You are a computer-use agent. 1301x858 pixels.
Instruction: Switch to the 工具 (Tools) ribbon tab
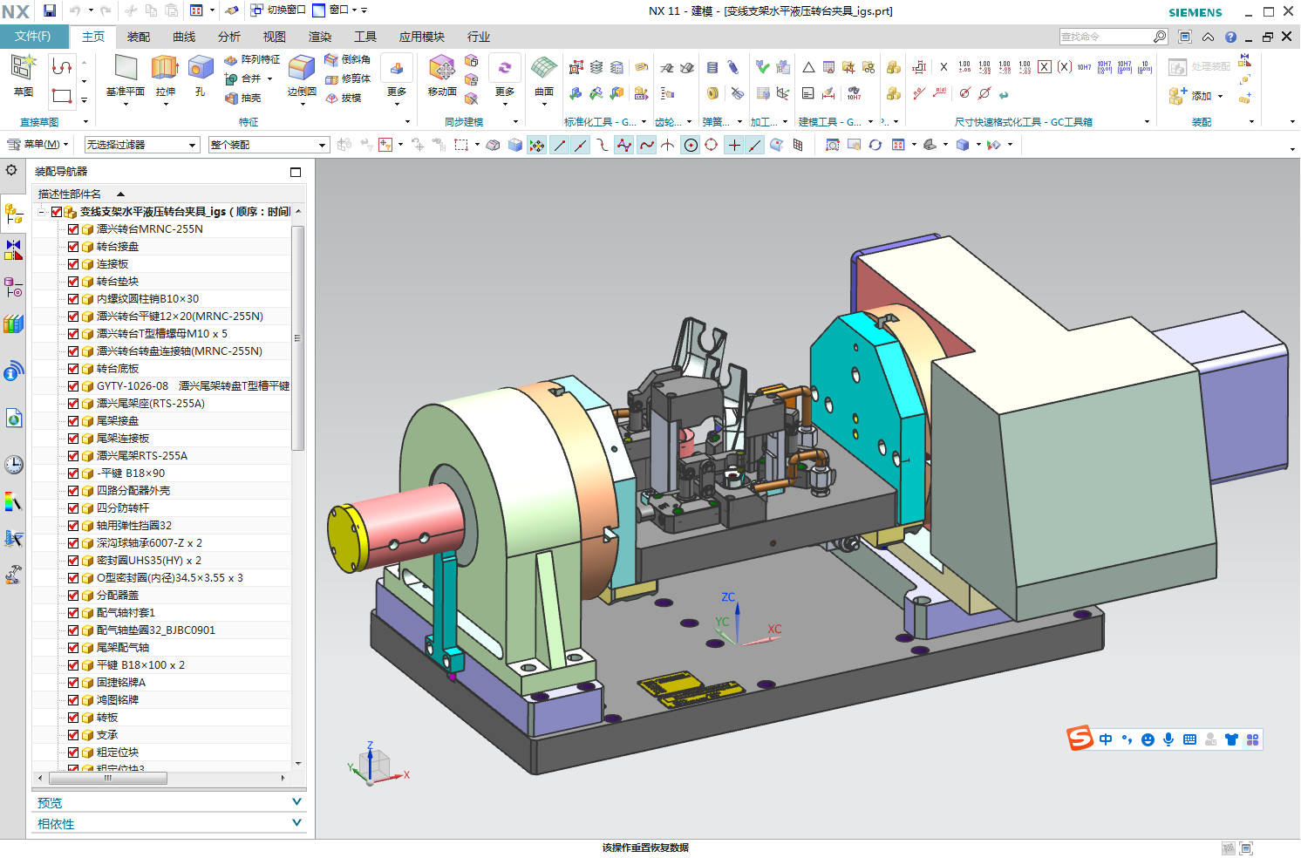click(365, 37)
